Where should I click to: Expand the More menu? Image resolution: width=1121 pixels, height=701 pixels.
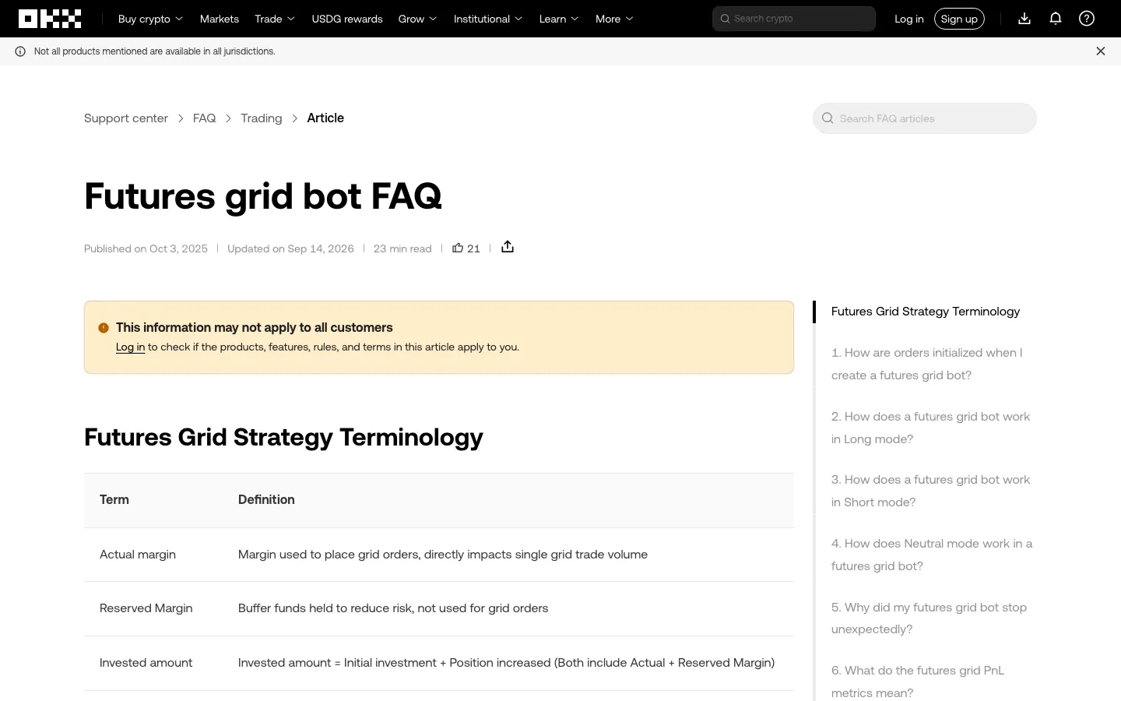[614, 19]
